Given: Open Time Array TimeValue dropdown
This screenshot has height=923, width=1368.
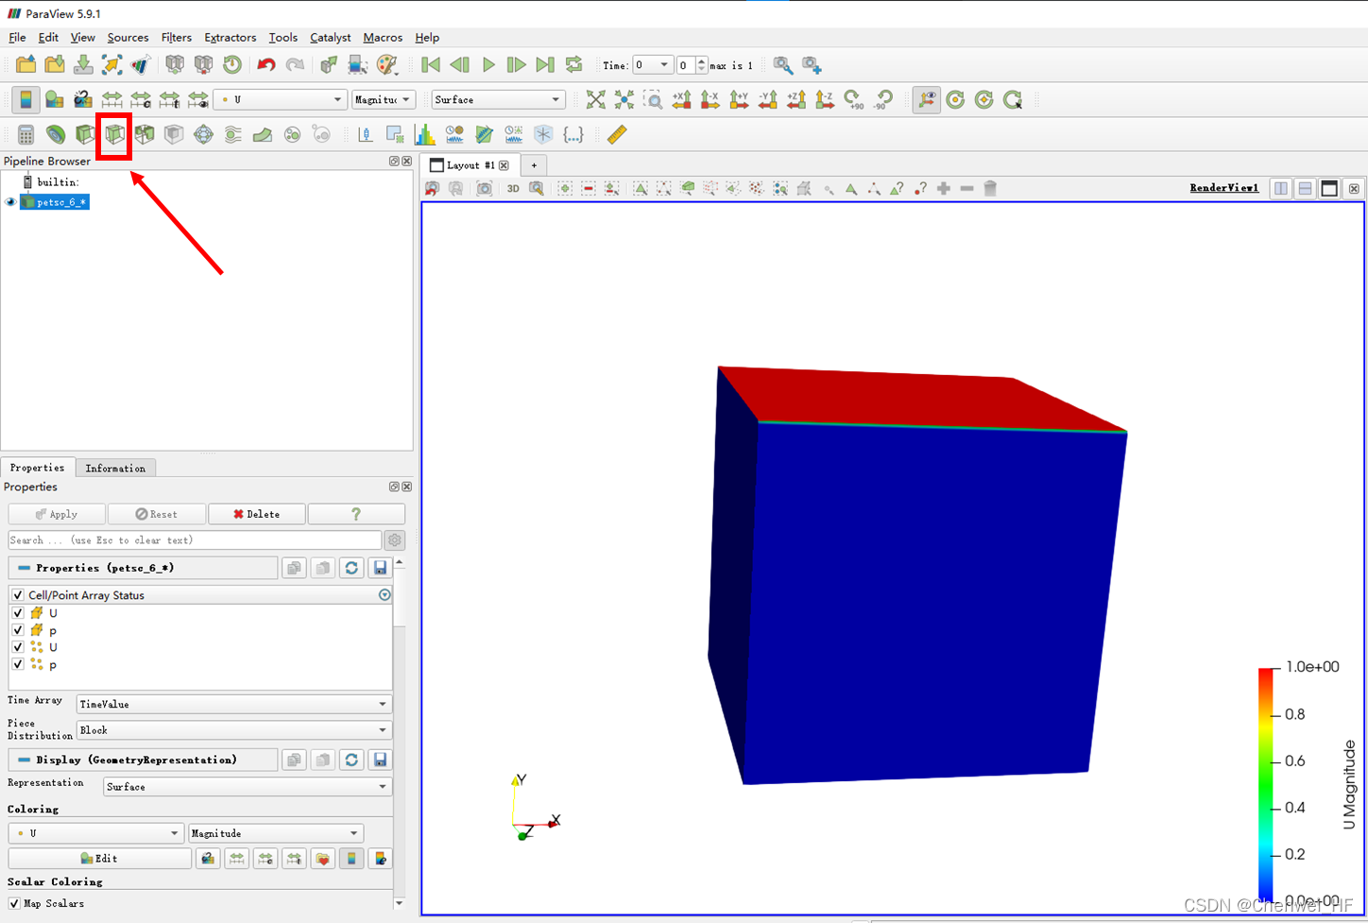Looking at the screenshot, I should [x=233, y=704].
